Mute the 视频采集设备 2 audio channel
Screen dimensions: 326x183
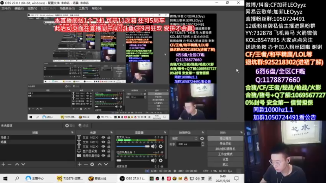click(x=154, y=160)
